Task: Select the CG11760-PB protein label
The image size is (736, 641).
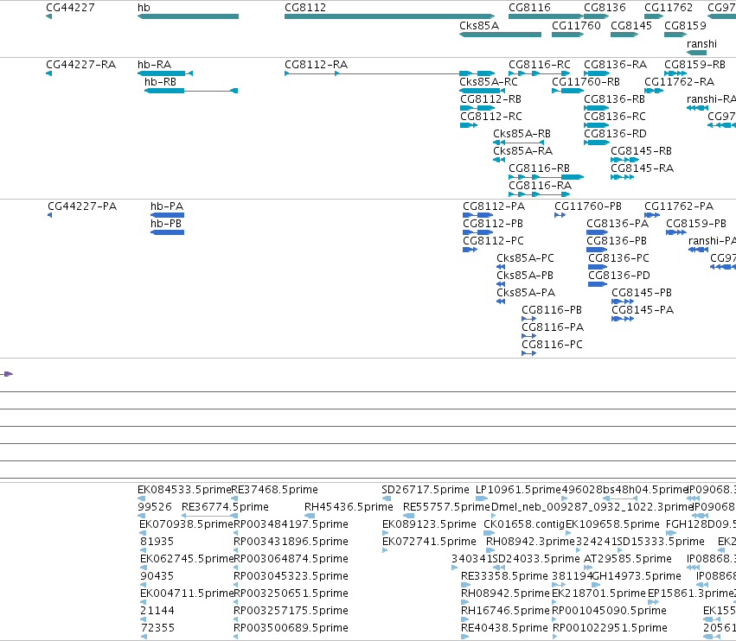Action: pyautogui.click(x=588, y=206)
